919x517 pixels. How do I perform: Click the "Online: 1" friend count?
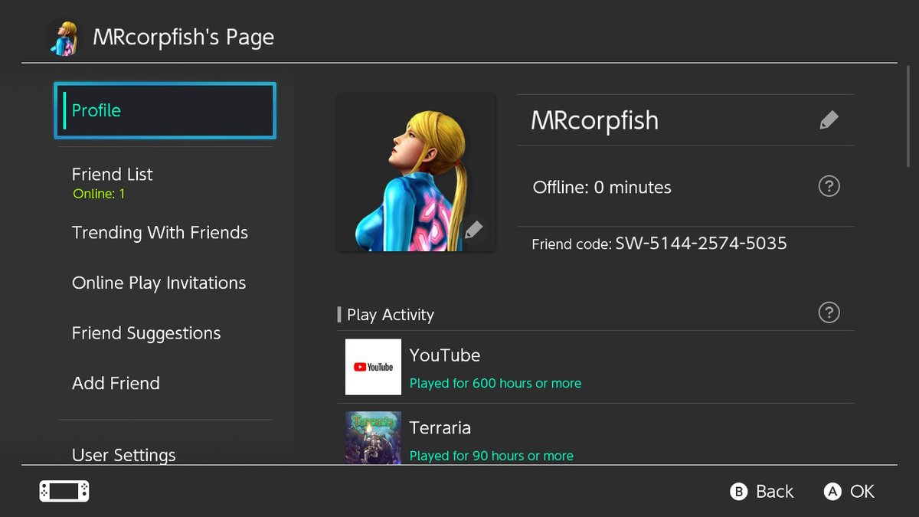point(99,194)
